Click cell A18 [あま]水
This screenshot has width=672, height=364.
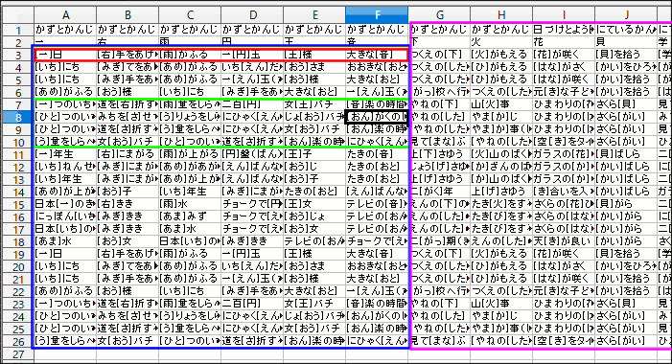[65, 241]
